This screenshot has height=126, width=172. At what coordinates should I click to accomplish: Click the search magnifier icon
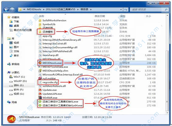click(166, 10)
